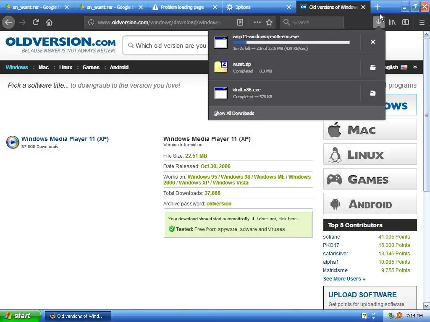The image size is (430, 322).
Task: Select Old versions of Wind... taskbar item
Action: pyautogui.click(x=78, y=316)
